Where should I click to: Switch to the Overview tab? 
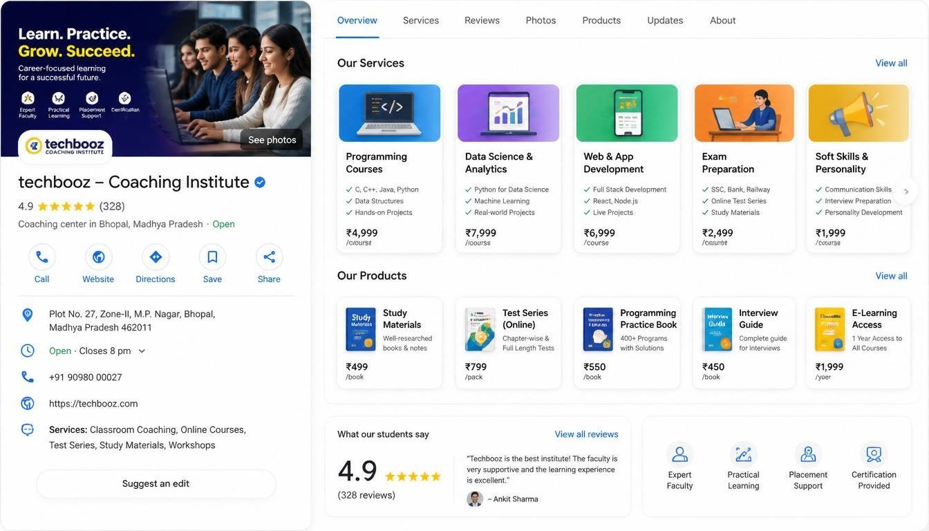tap(357, 20)
